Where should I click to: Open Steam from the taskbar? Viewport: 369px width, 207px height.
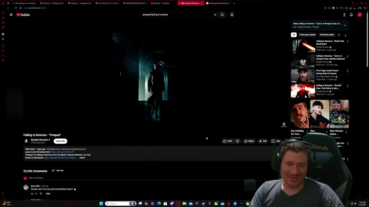pos(203,204)
